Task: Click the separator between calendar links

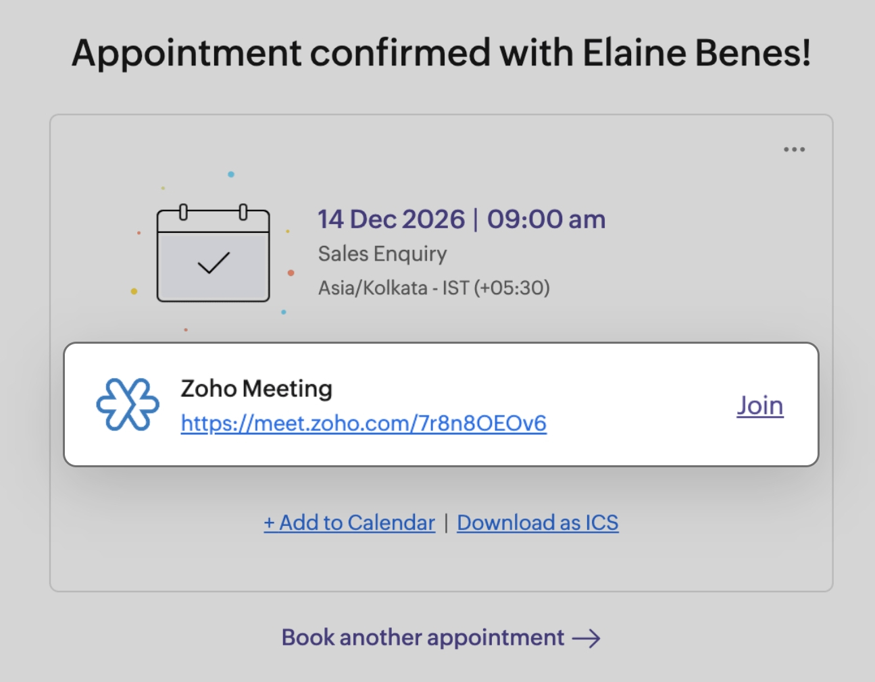Action: (446, 523)
